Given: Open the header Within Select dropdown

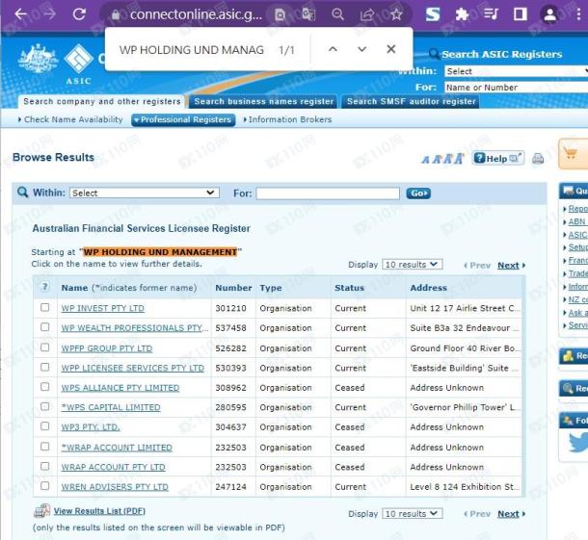Looking at the screenshot, I should click(516, 71).
